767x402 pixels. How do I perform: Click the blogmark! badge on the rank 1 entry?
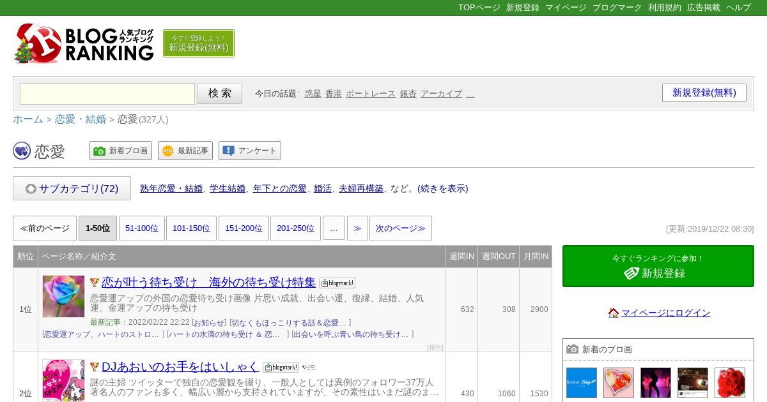click(x=337, y=283)
